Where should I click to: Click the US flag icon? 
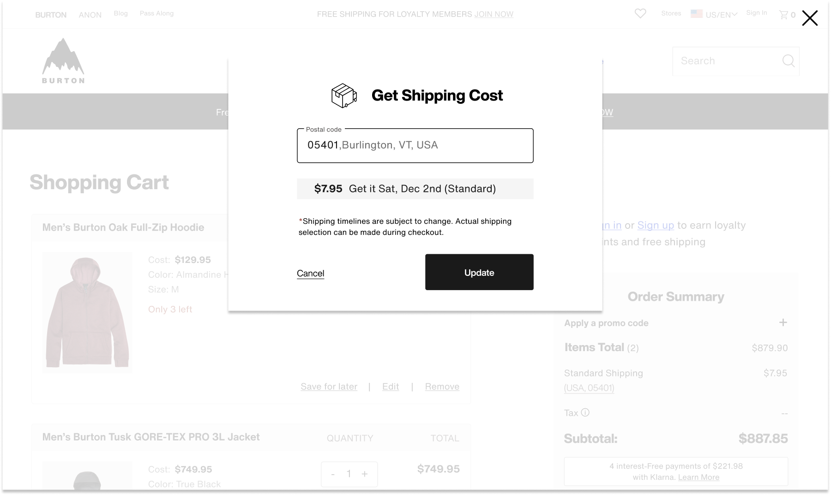(697, 14)
